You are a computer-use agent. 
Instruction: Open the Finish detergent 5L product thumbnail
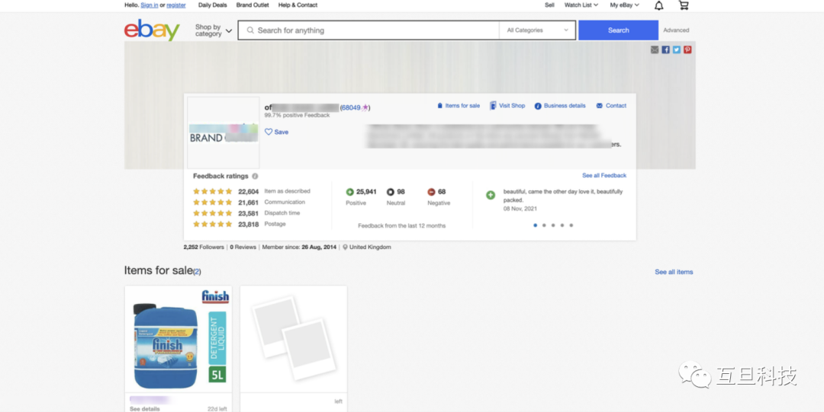179,339
